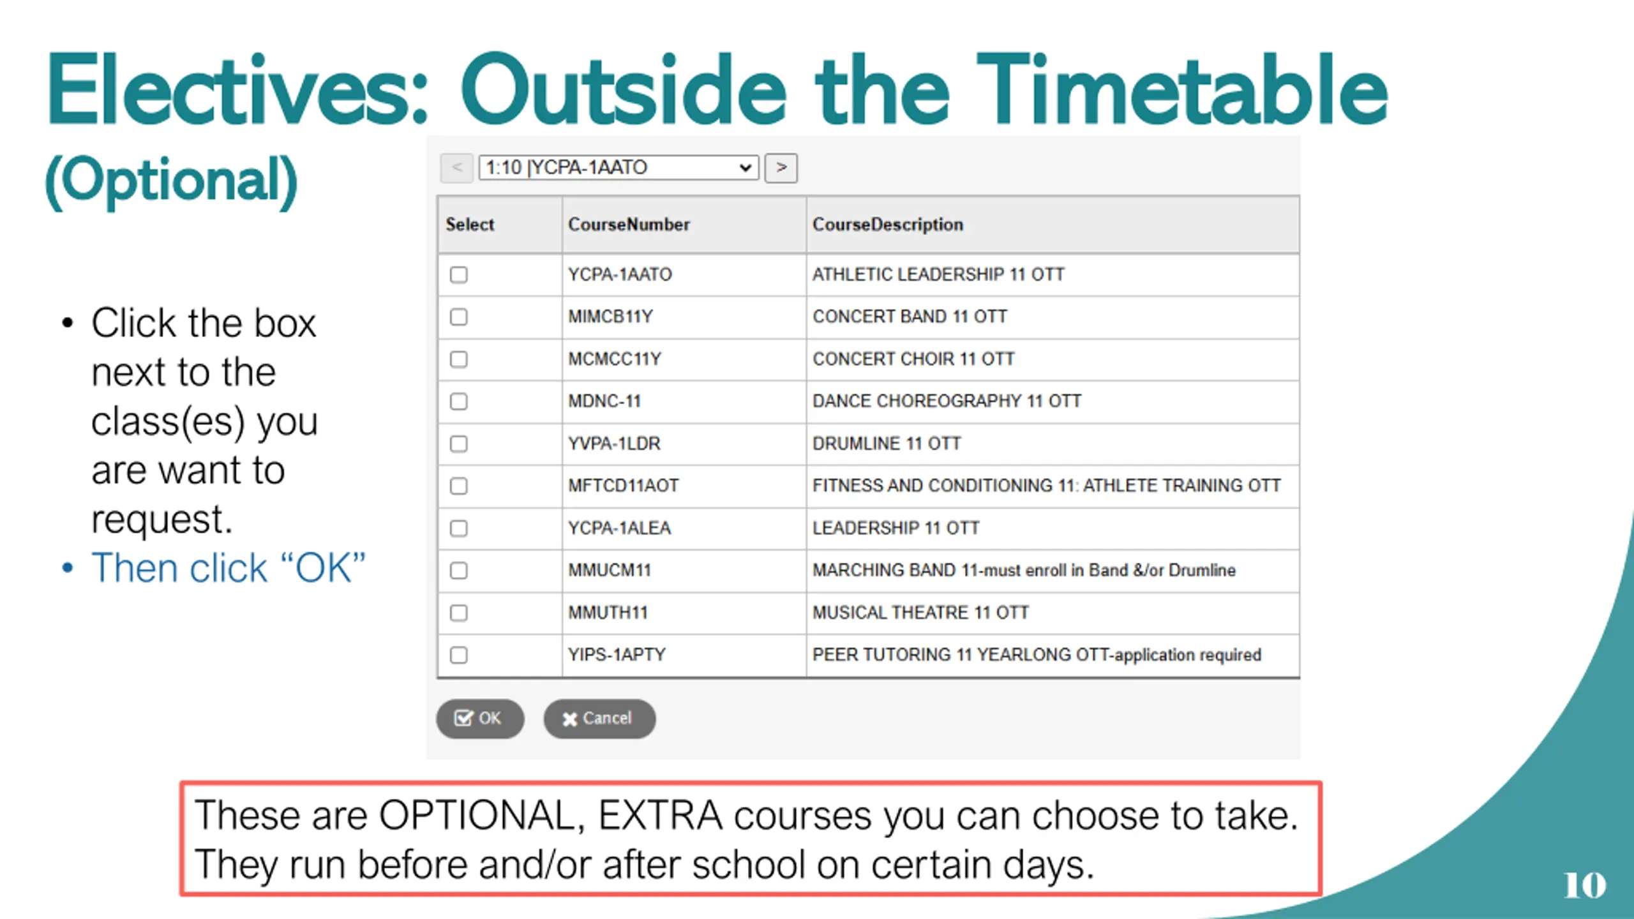Screen dimensions: 1634x919
Task: Tick the Concert Band 11 OTT checkbox
Action: (x=458, y=317)
